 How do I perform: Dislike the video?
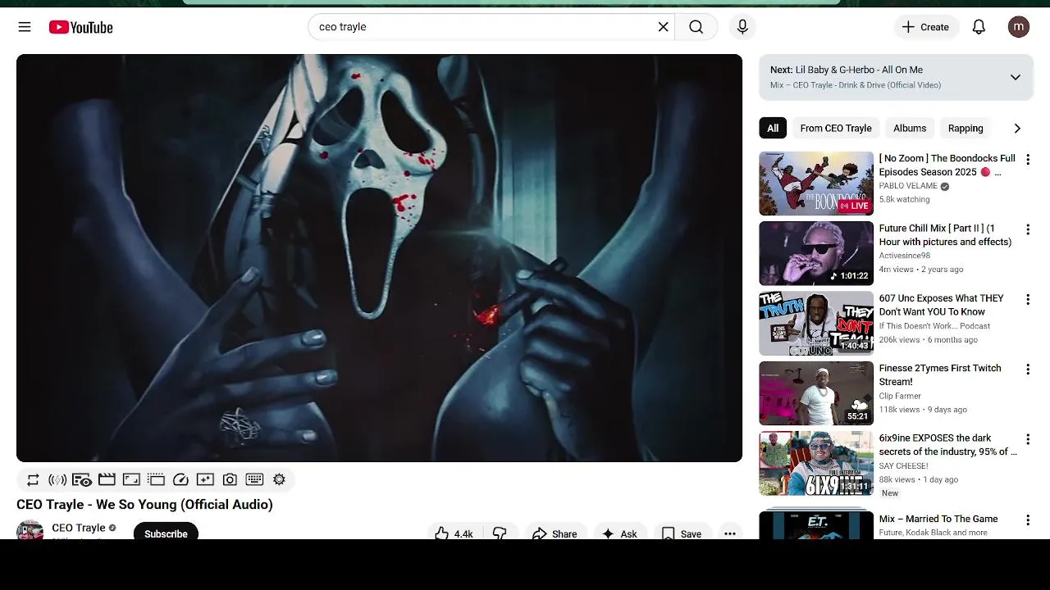tap(500, 533)
